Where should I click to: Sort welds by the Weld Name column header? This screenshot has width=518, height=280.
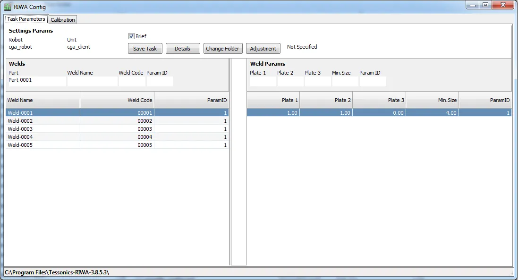coord(42,100)
